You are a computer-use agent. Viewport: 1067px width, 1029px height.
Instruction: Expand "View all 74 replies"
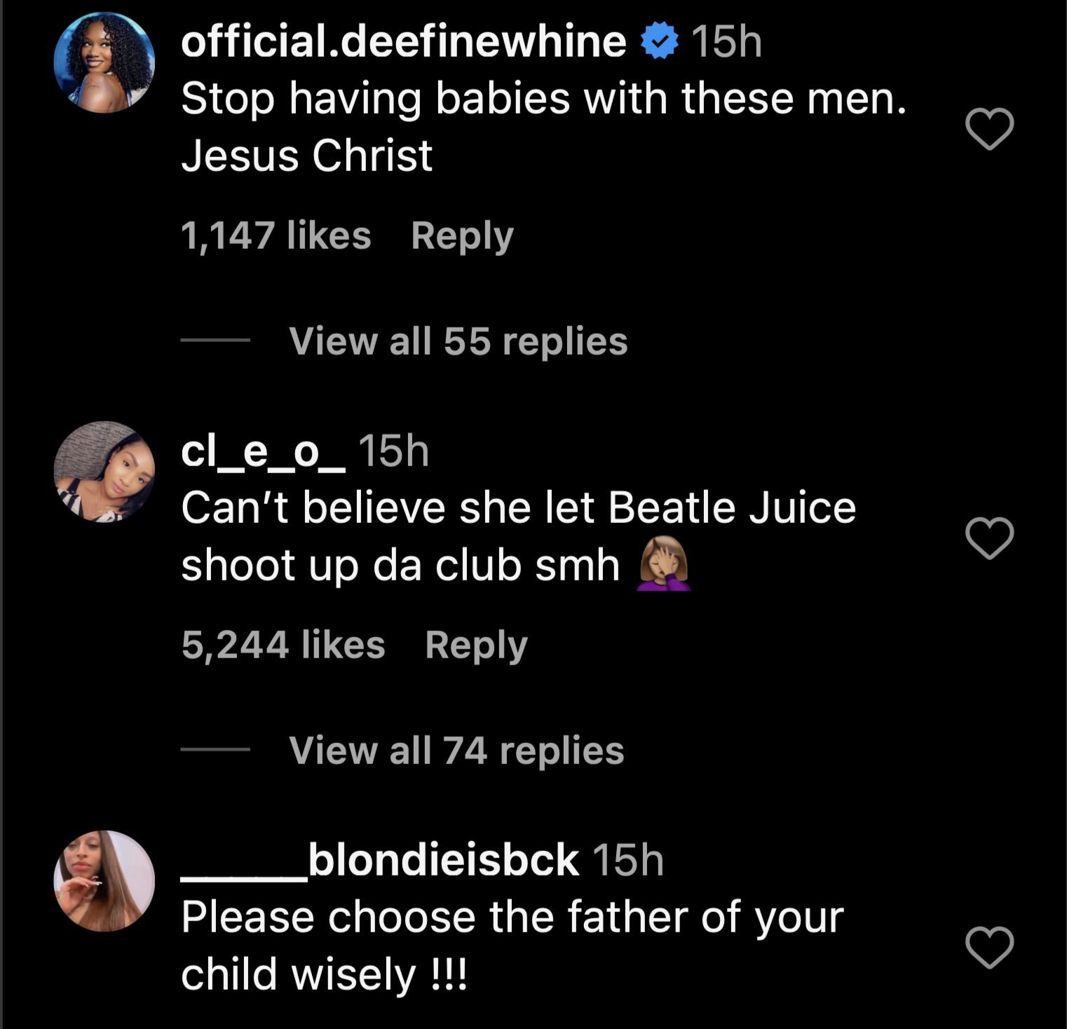point(456,751)
